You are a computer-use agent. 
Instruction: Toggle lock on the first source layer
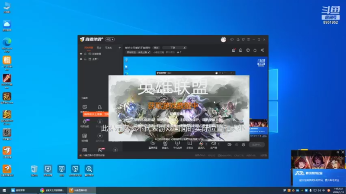click(x=85, y=53)
